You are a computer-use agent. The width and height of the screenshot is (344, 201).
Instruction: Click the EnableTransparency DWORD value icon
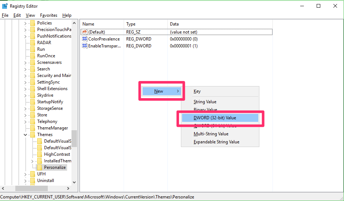pos(85,46)
